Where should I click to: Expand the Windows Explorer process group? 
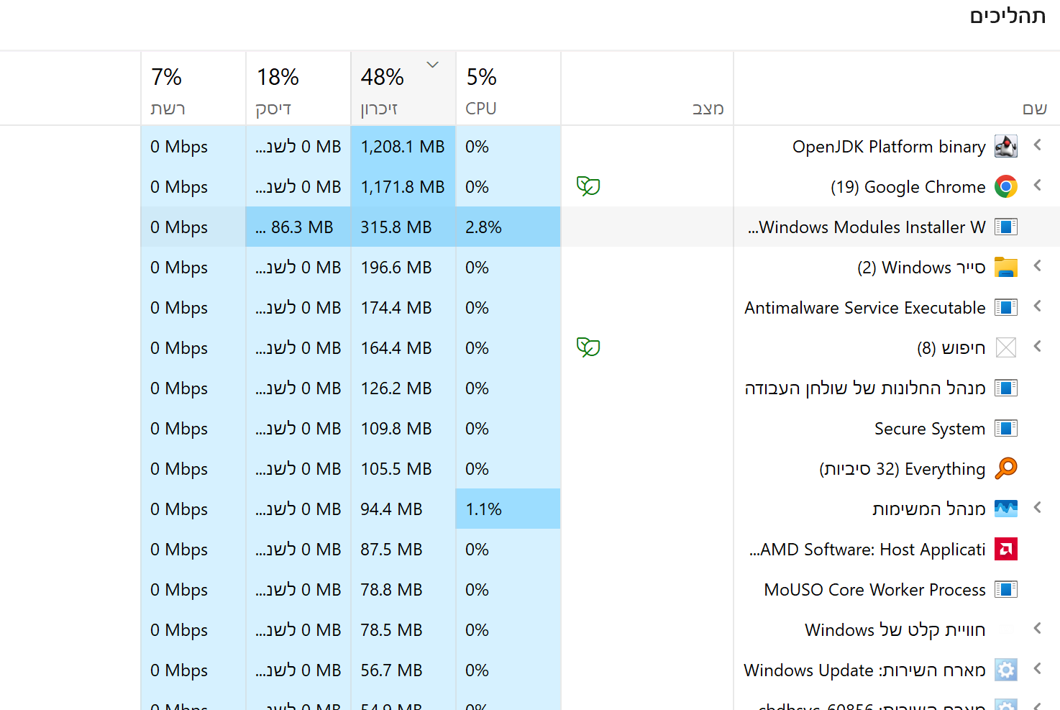[1037, 266]
